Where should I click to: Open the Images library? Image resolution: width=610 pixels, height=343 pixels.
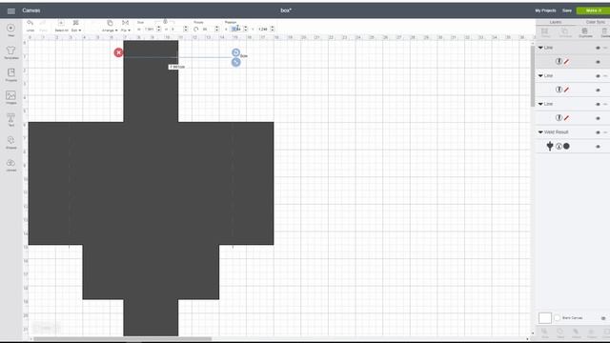pyautogui.click(x=10, y=97)
